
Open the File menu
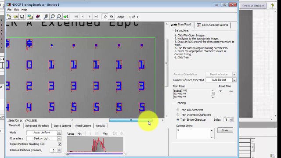pyautogui.click(x=9, y=10)
